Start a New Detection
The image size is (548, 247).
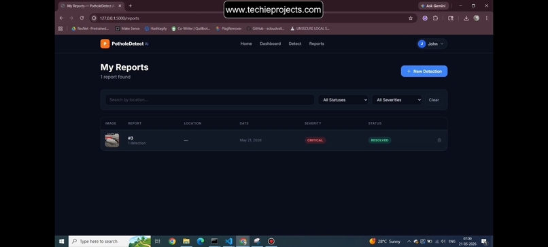(424, 71)
